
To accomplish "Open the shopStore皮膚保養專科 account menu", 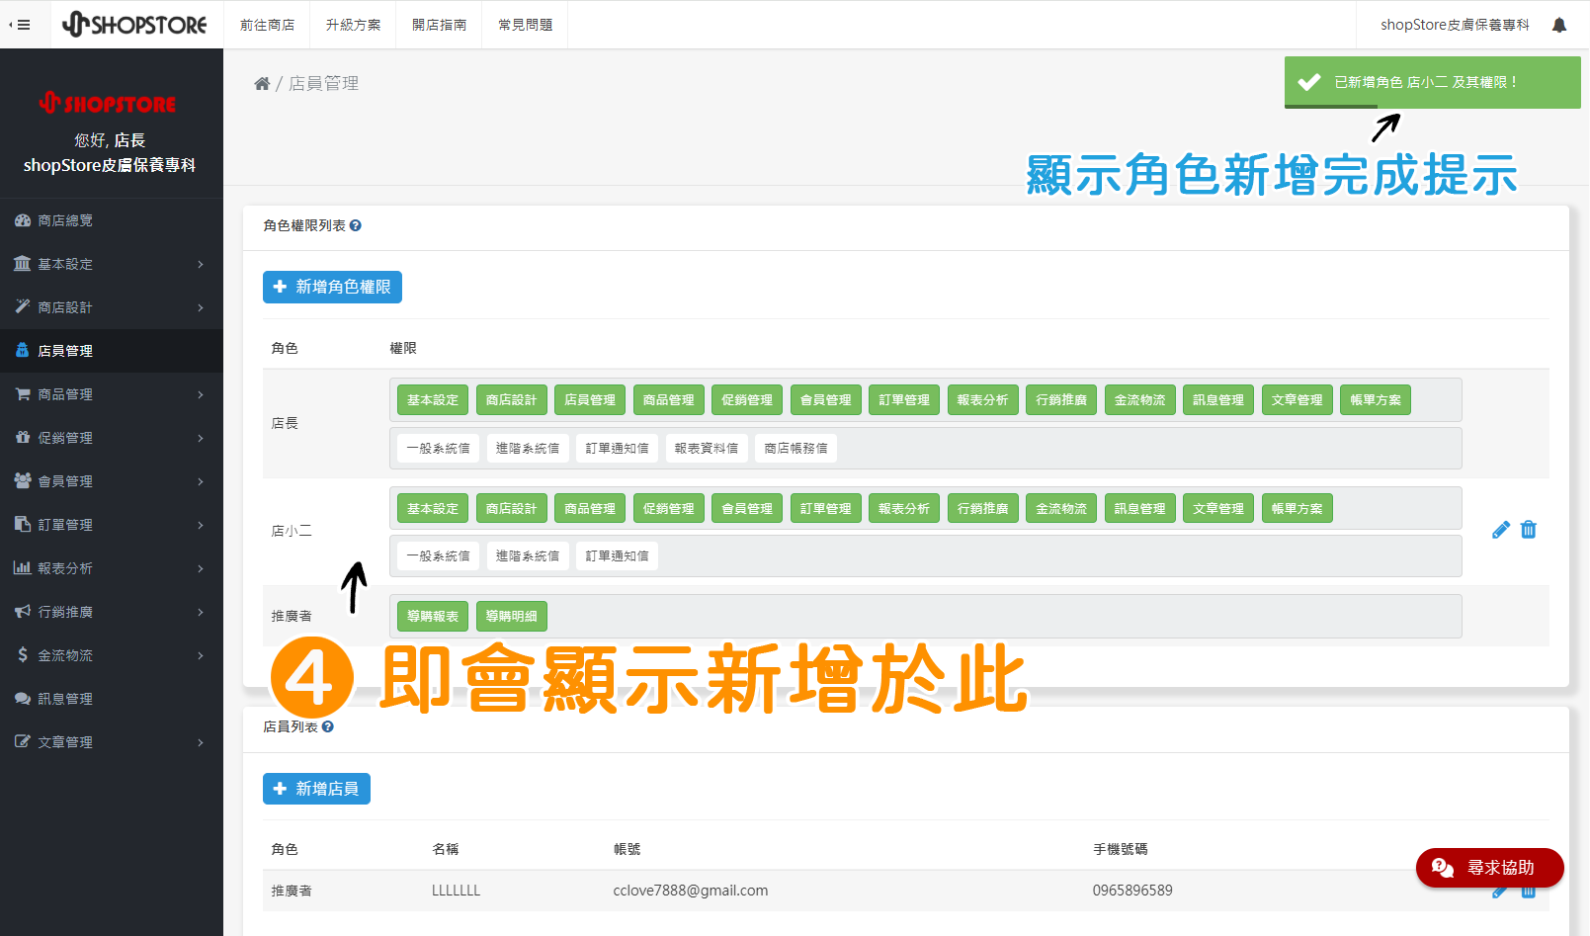I will (1455, 25).
